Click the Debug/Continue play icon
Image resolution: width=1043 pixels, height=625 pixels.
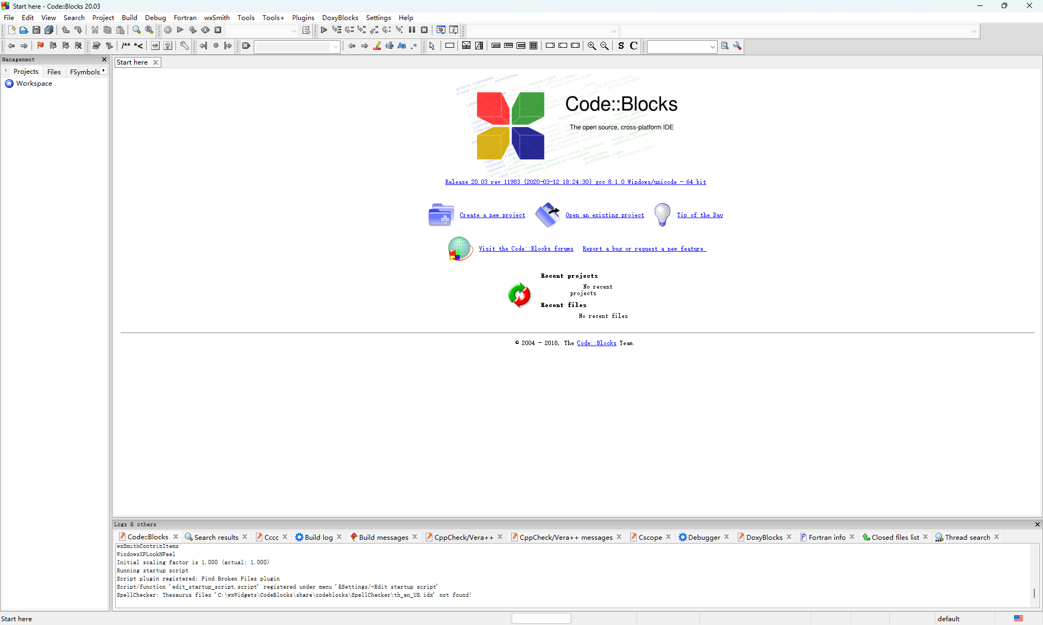coord(324,30)
